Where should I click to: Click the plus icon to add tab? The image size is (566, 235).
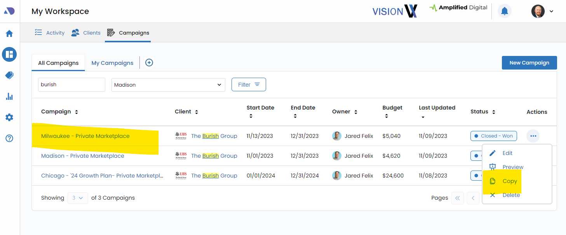(149, 63)
